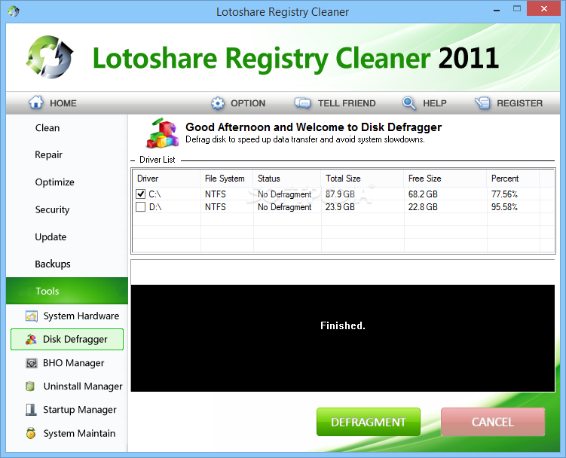The width and height of the screenshot is (566, 458).
Task: Sort by Percent column header
Action: point(513,179)
